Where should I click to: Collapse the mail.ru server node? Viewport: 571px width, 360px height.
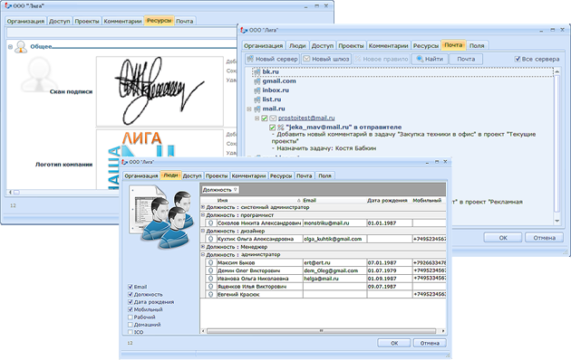pyautogui.click(x=249, y=109)
